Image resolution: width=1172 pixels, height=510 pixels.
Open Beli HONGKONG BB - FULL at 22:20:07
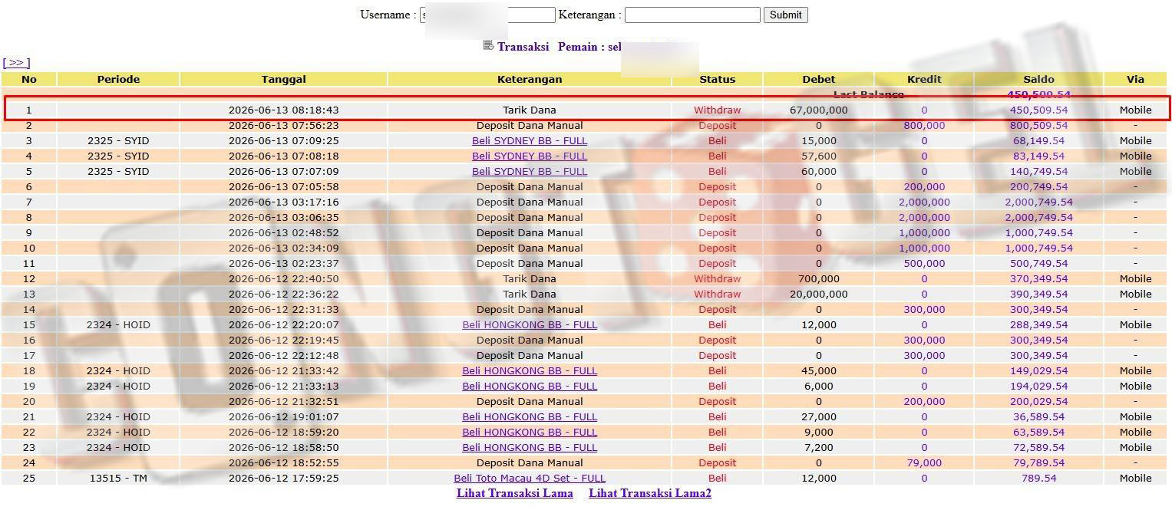pyautogui.click(x=530, y=325)
